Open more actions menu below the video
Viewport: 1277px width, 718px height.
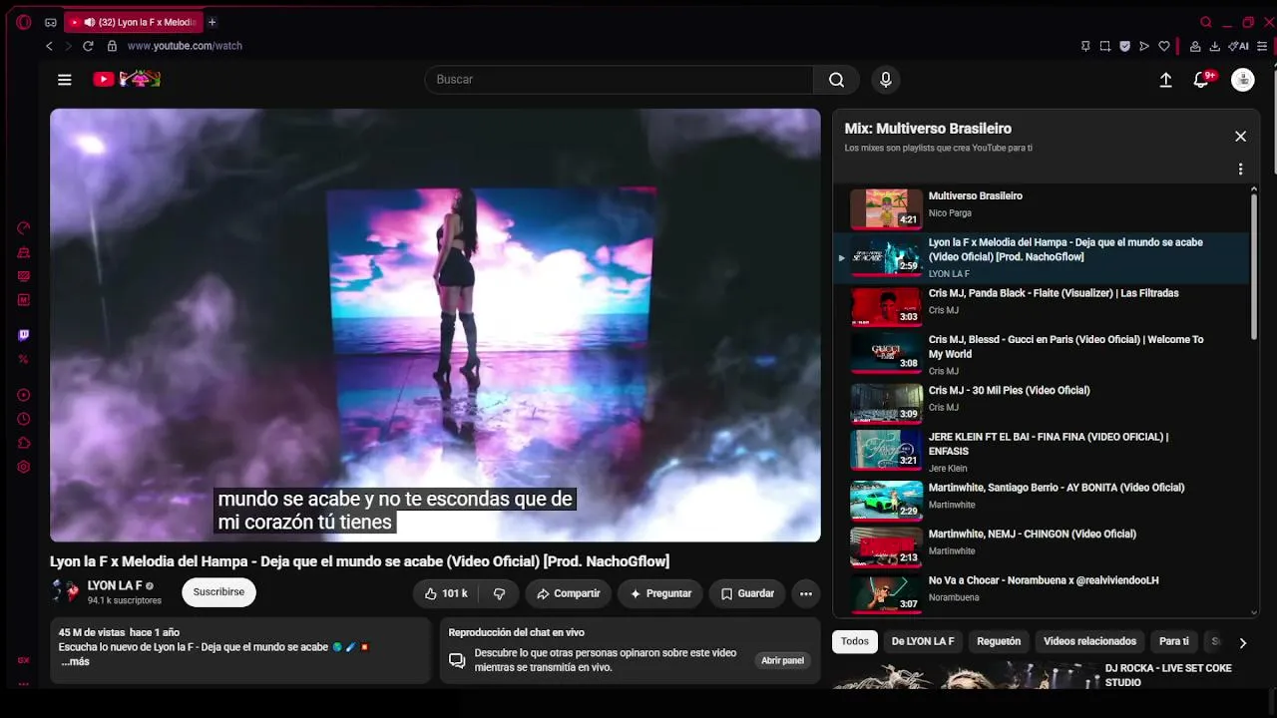(x=805, y=593)
